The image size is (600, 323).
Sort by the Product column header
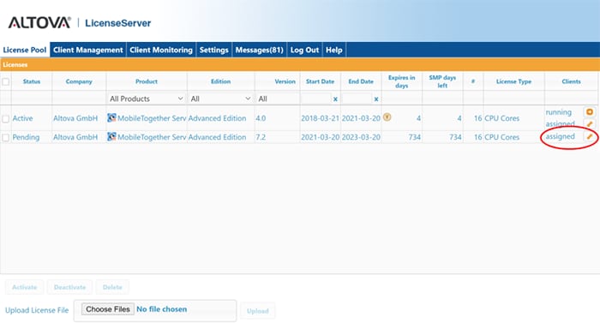(147, 81)
